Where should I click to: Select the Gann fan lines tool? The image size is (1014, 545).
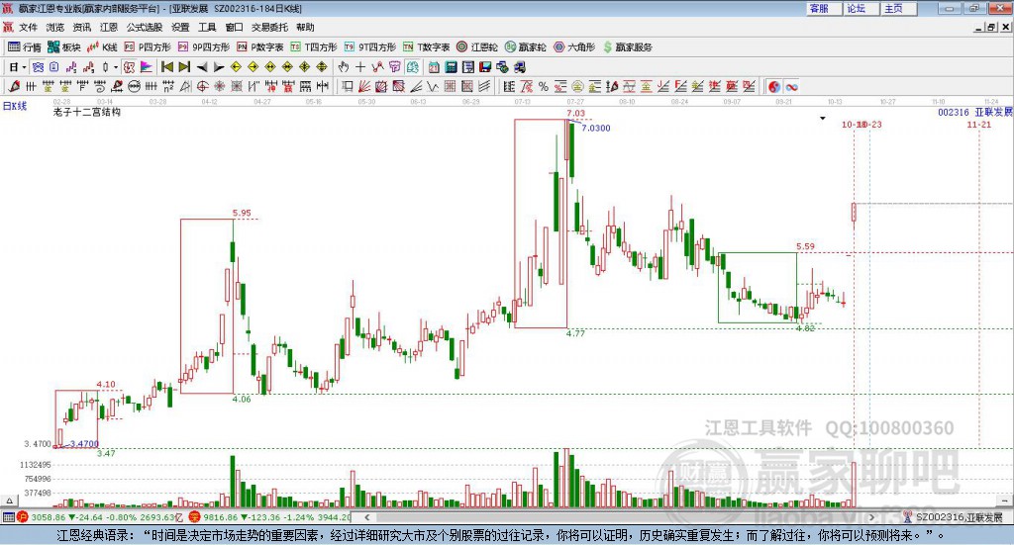click(364, 86)
